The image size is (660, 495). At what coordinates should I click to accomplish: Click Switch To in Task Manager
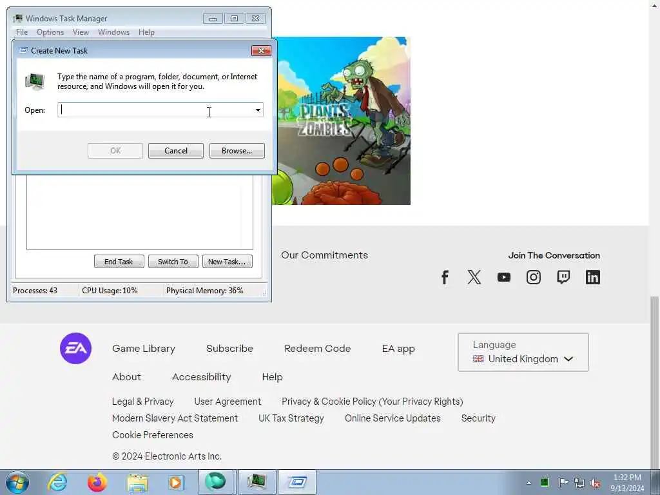[173, 262]
